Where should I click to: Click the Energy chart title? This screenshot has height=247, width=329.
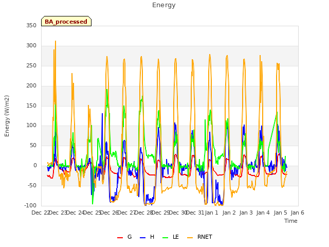point(163,5)
